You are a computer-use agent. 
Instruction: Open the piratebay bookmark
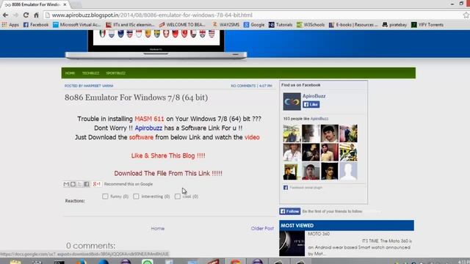point(394,25)
